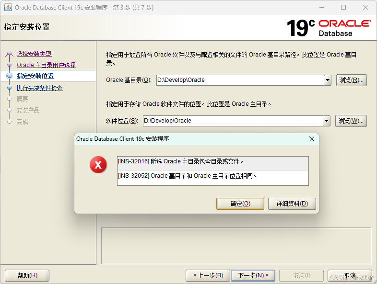
Task: Open 详细资料(D) error details
Action: 292,204
